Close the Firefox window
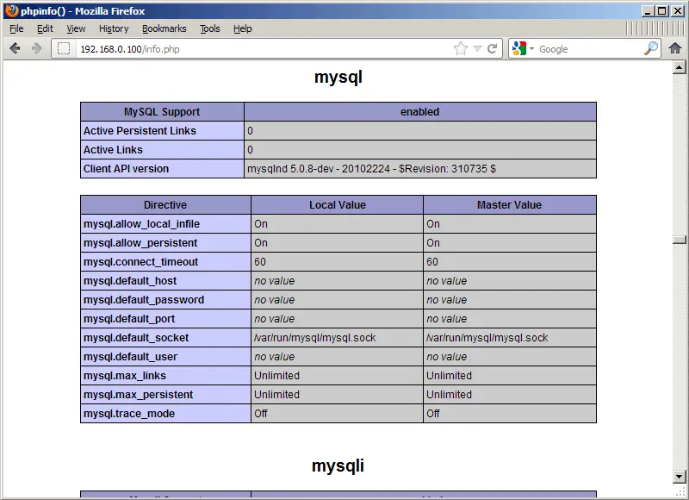 point(678,11)
